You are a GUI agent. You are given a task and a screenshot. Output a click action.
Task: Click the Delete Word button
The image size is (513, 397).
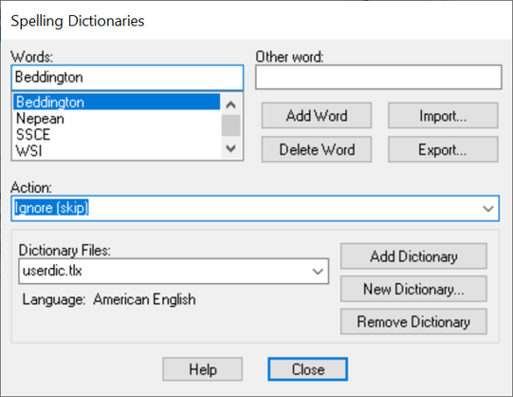[317, 150]
